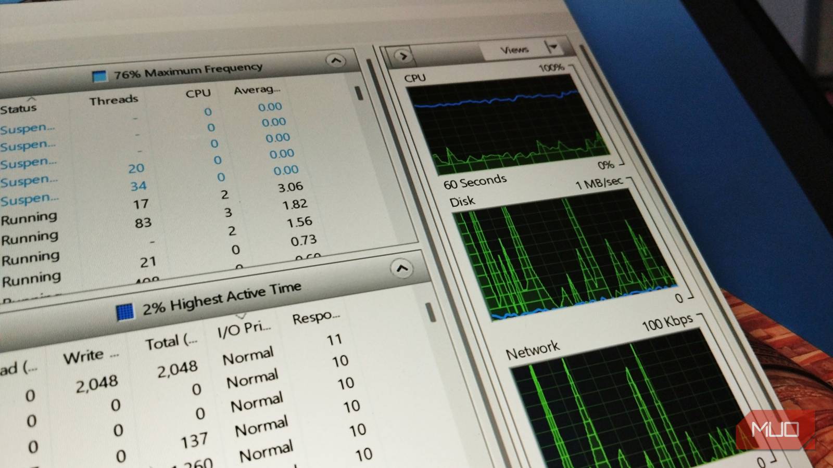This screenshot has width=833, height=468.
Task: Sort by Total column header
Action: [171, 342]
